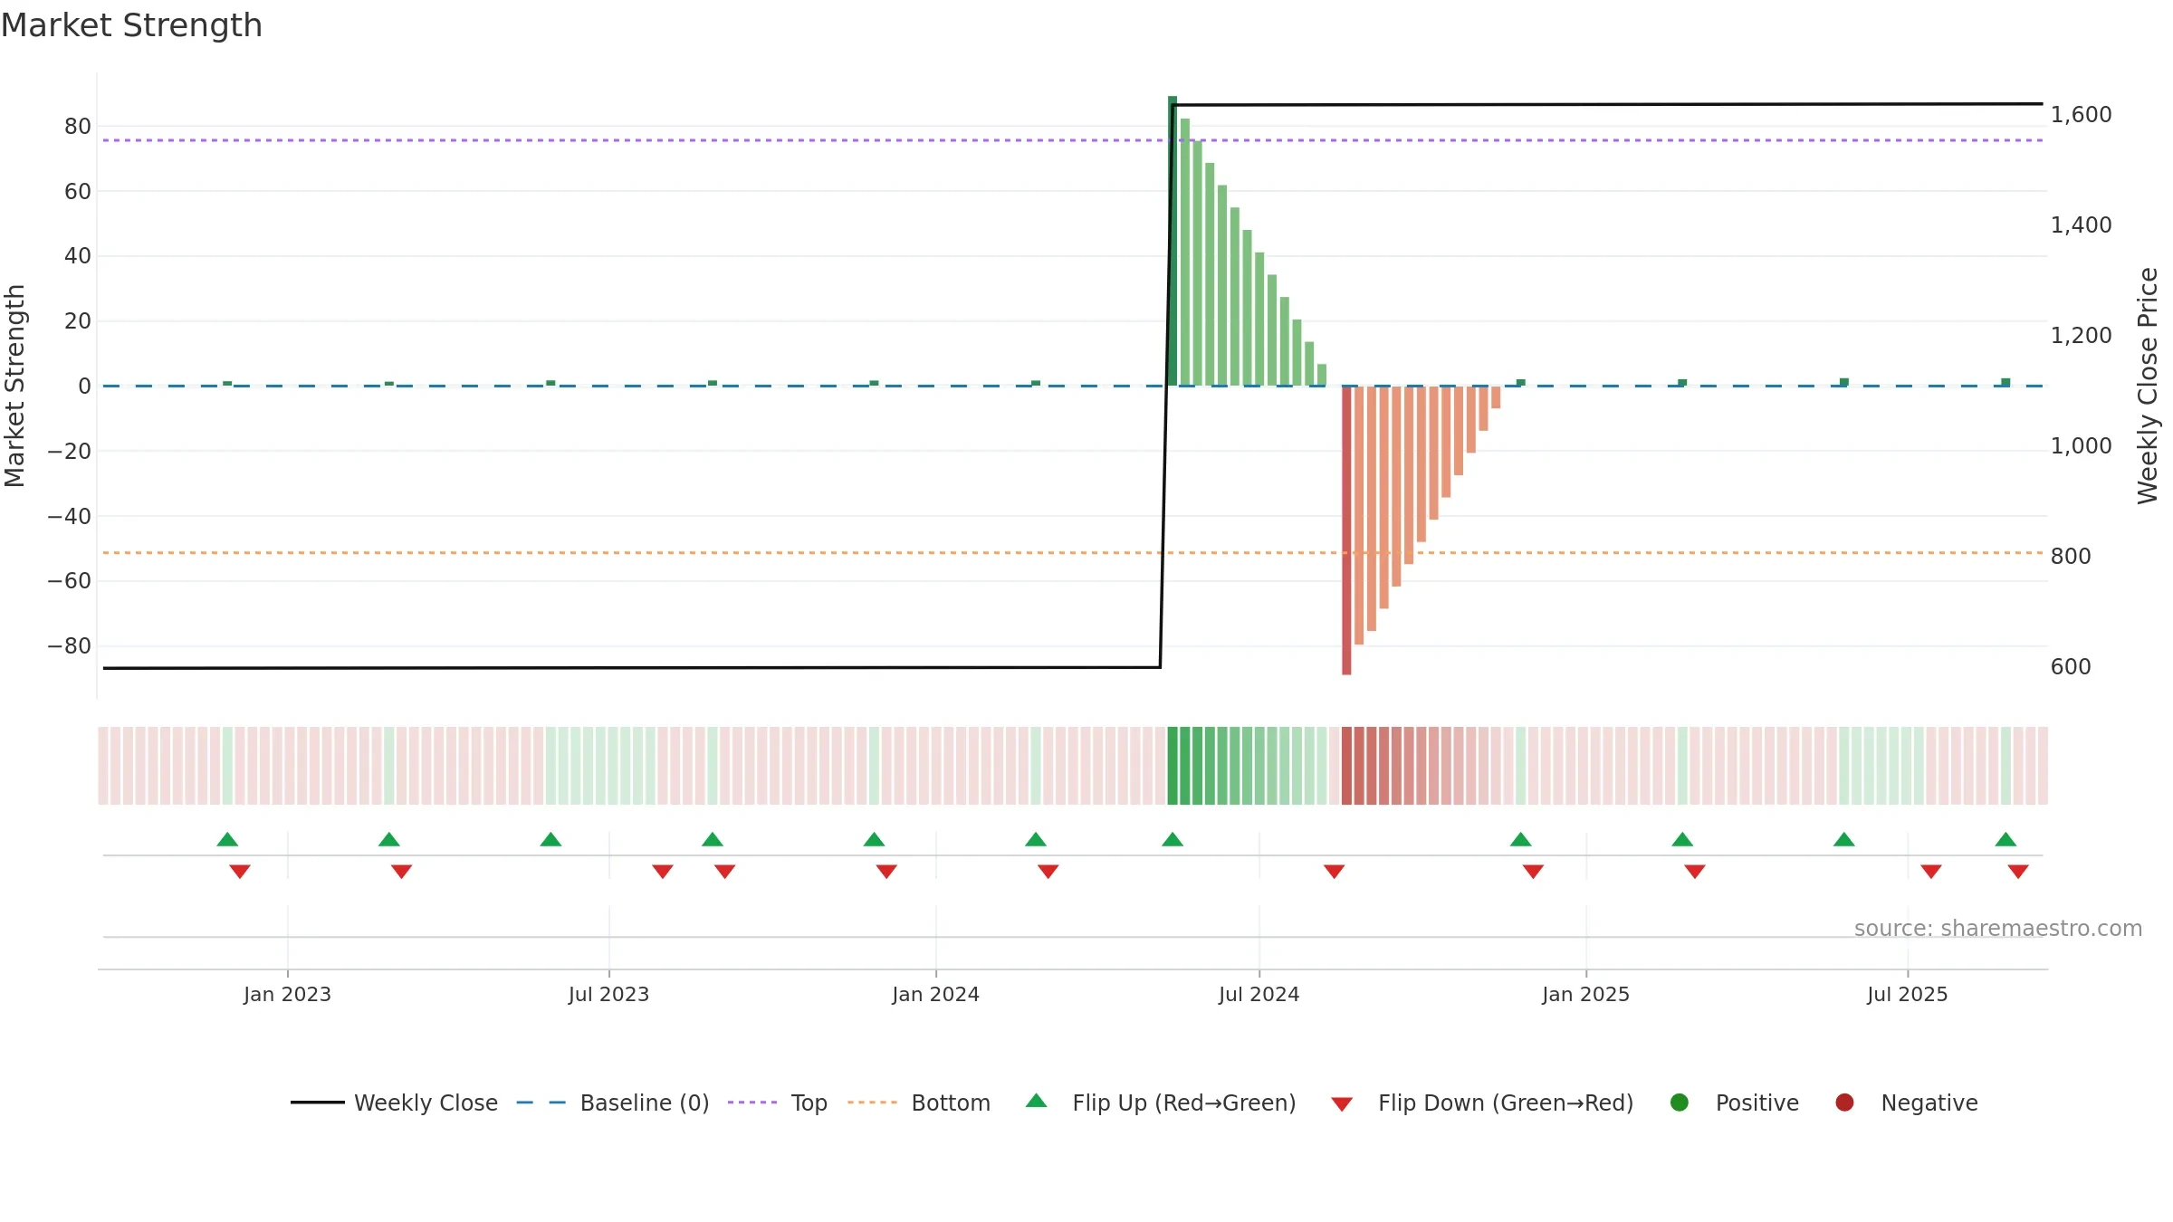Screen dimensions: 2173x1222
Task: Click the red Negative legend dot
Action: point(1844,1103)
